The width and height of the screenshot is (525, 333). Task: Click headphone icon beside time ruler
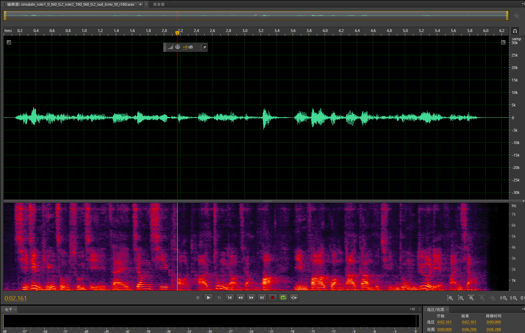[515, 31]
